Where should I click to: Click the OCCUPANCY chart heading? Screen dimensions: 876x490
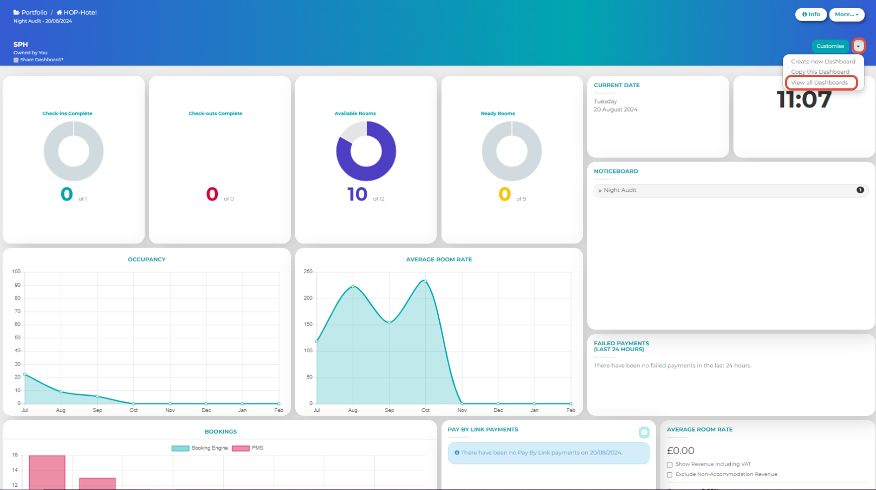point(147,260)
